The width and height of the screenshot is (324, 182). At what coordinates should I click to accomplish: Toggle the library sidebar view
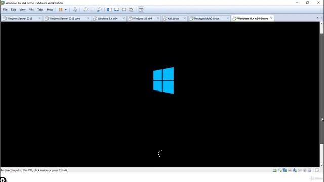109,10
